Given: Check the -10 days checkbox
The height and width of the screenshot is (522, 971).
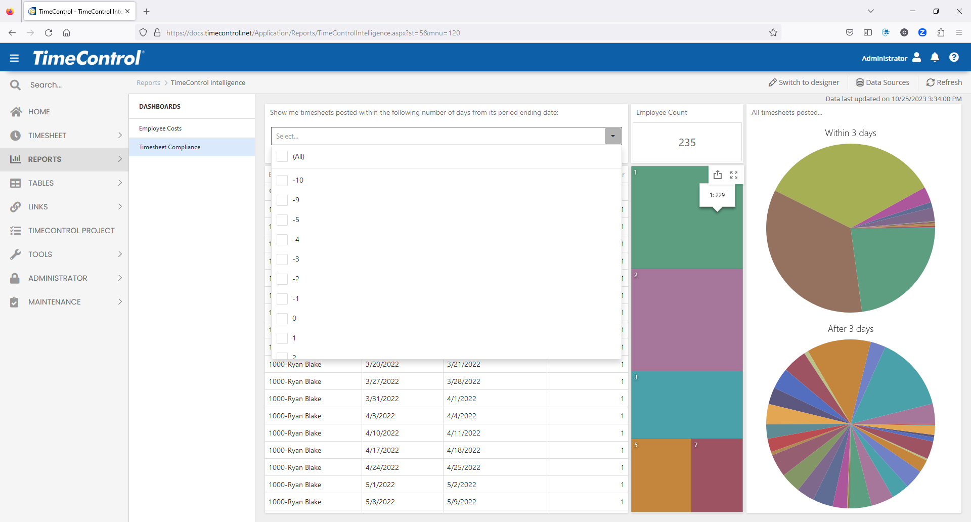Looking at the screenshot, I should (x=282, y=180).
